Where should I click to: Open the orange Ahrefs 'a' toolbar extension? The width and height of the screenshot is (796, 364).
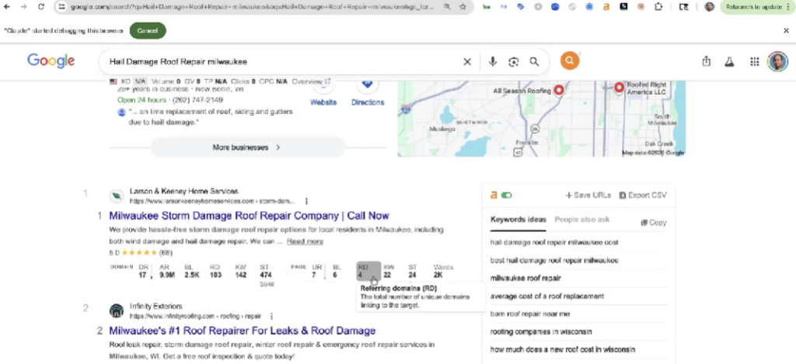(606, 7)
